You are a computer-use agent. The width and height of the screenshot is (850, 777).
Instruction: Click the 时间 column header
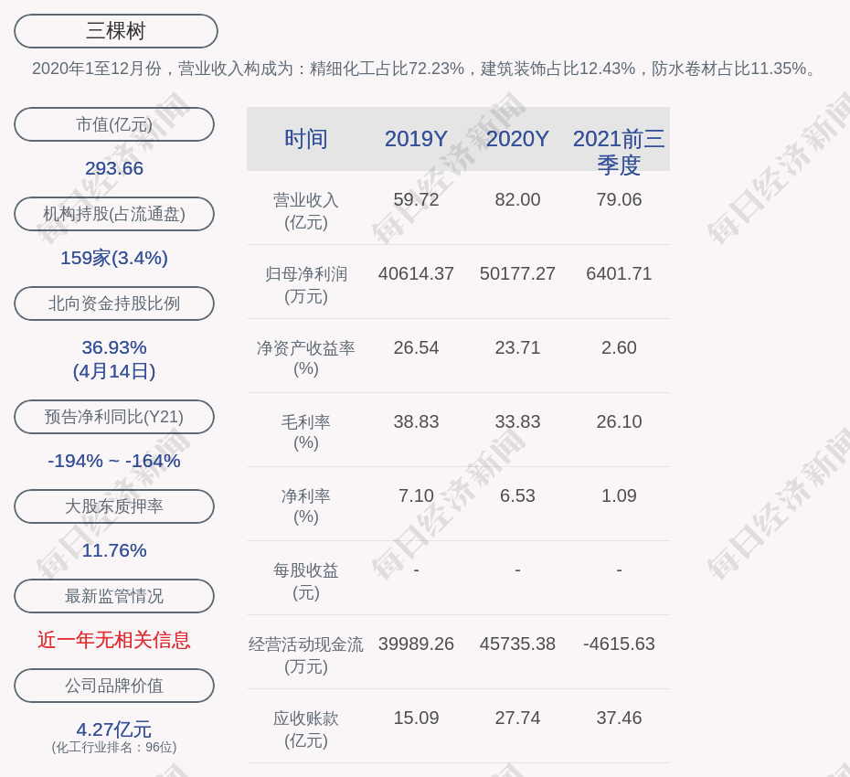point(306,139)
